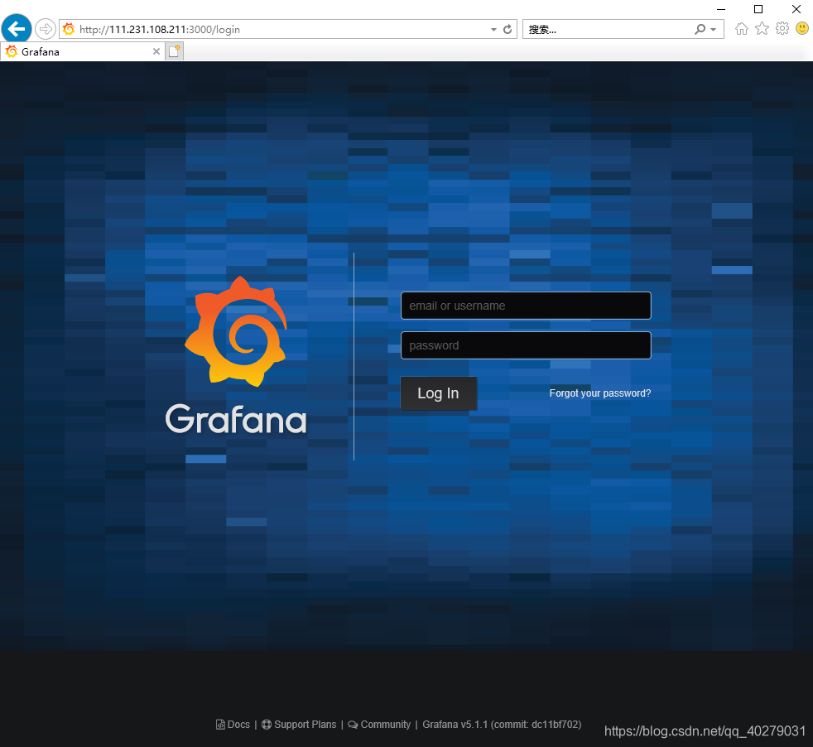Screen dimensions: 813x747
Task: Open the Forgot your password link
Action: pos(600,393)
